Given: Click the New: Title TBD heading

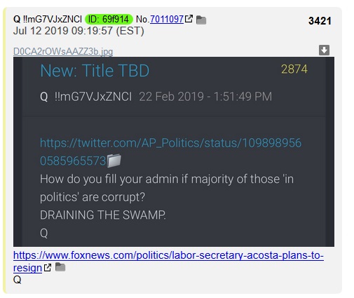Looking at the screenshot, I should (95, 70).
